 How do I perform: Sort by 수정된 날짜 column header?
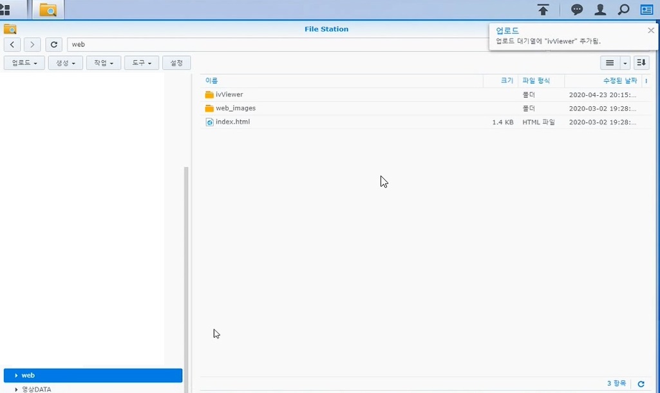pyautogui.click(x=620, y=80)
